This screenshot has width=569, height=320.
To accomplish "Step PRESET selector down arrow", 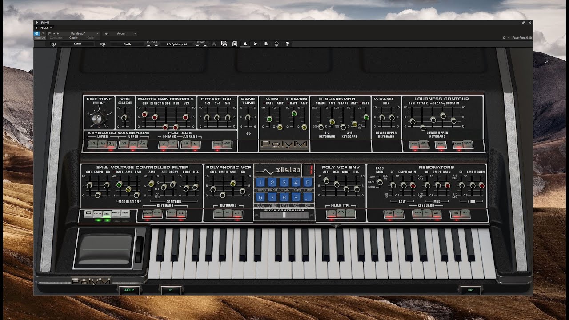I will [x=156, y=45].
